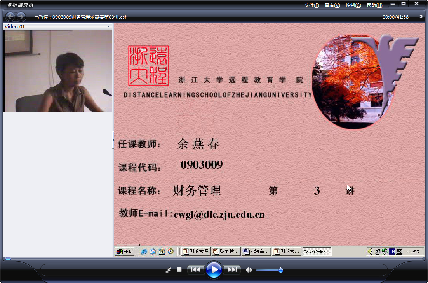This screenshot has width=428, height=283.
Task: Click the teacher name 余燕春
Action: [x=198, y=144]
